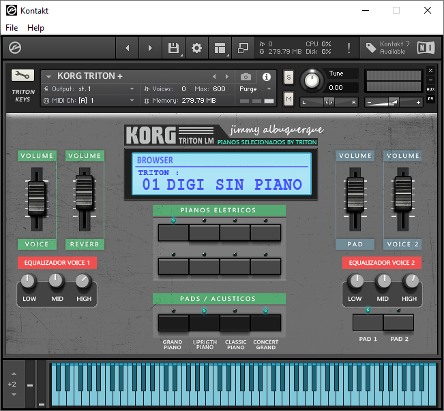Select first Pianos Eletricos button, bottom row
This screenshot has height=411, width=444.
pos(173,266)
